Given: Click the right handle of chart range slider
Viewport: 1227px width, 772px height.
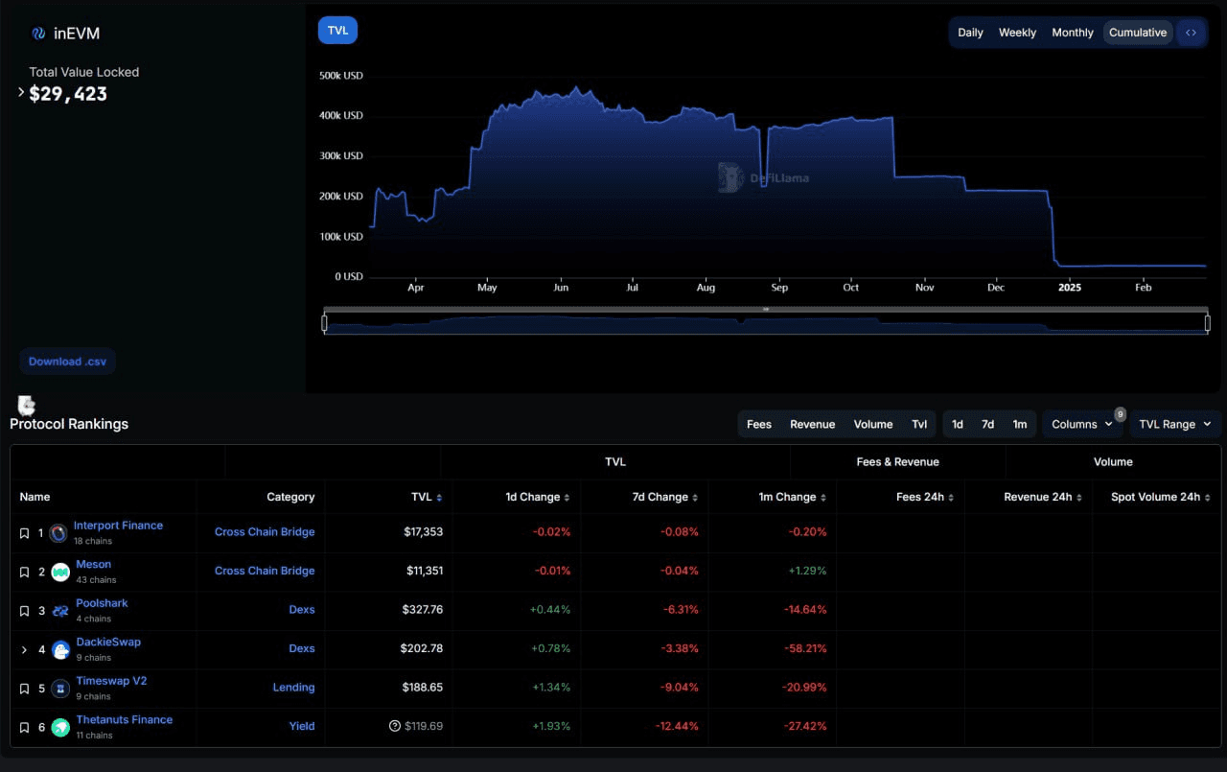Looking at the screenshot, I should [1208, 323].
